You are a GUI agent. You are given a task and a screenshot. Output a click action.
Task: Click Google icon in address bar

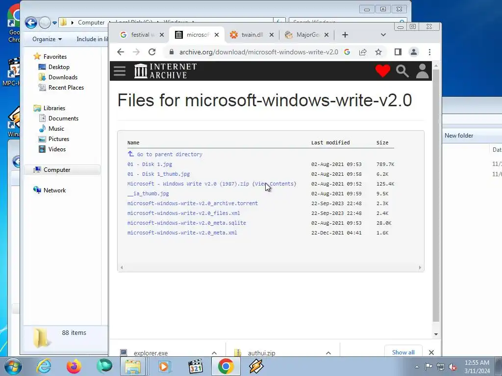(x=347, y=52)
